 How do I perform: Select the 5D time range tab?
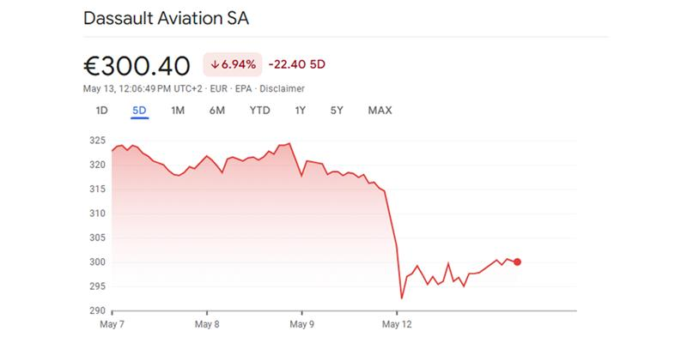[x=139, y=111]
